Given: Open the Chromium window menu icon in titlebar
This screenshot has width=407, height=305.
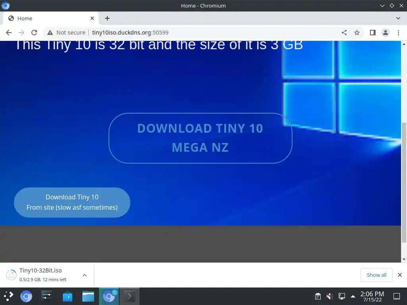Looking at the screenshot, I should tap(6, 6).
